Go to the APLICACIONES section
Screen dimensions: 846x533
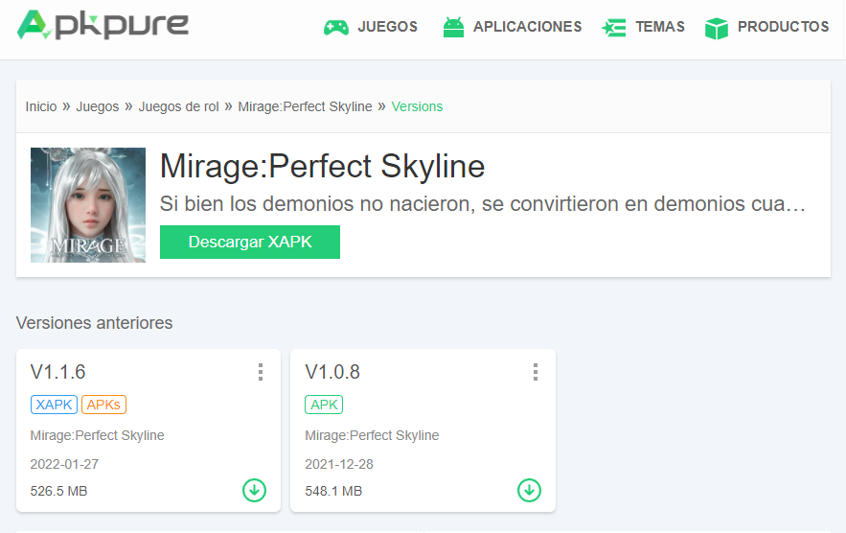click(x=527, y=27)
